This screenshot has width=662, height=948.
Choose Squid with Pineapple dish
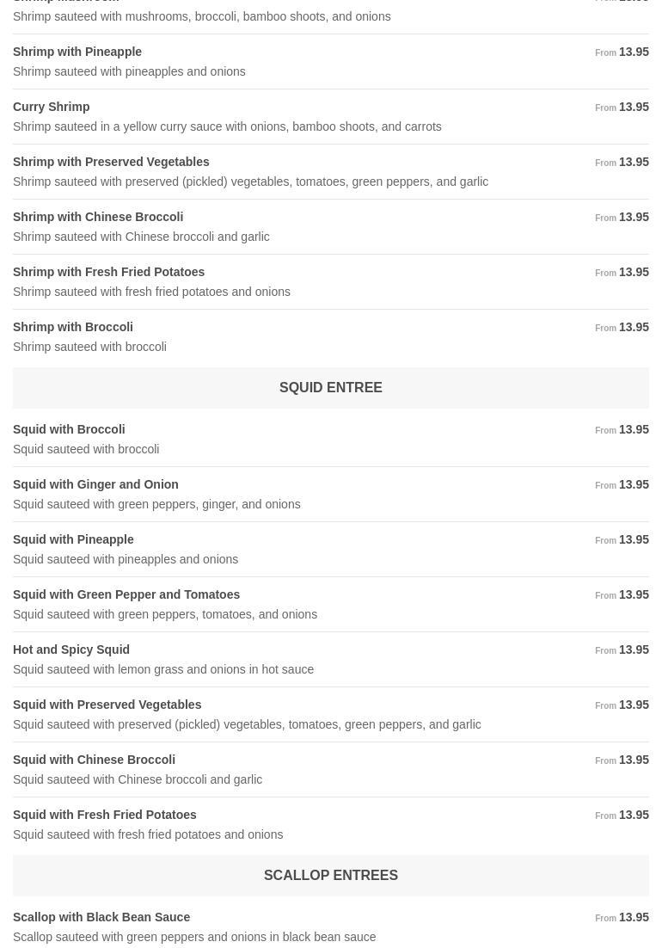coord(73,539)
